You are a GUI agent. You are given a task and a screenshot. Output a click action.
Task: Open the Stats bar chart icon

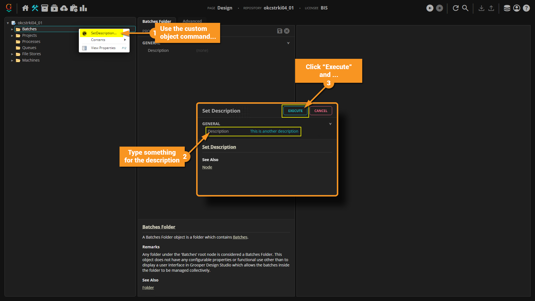83,8
